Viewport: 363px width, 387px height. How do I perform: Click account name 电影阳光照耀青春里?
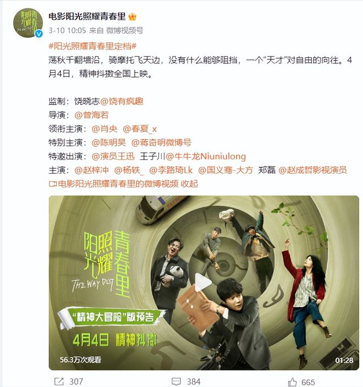87,16
